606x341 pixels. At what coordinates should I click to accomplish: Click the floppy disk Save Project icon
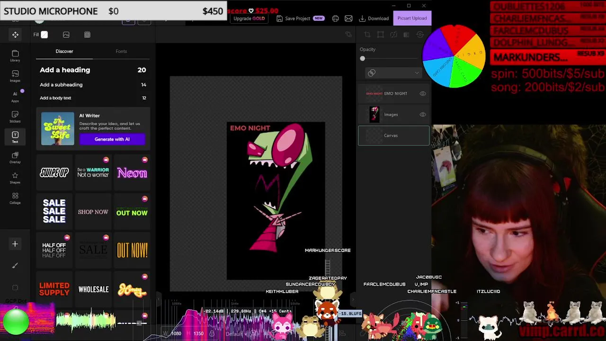(x=279, y=18)
